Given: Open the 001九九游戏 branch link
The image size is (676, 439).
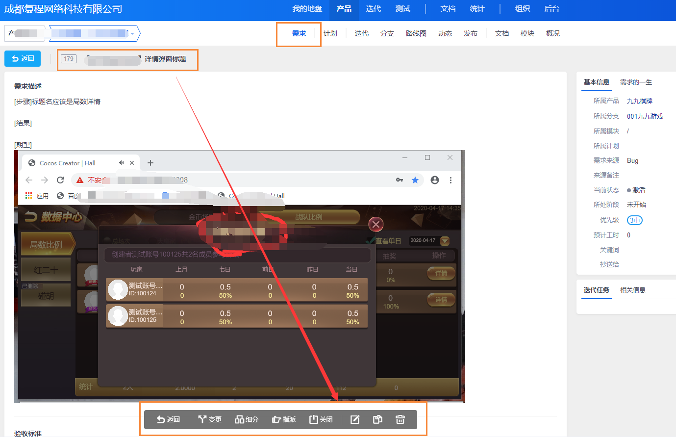Looking at the screenshot, I should tap(645, 116).
